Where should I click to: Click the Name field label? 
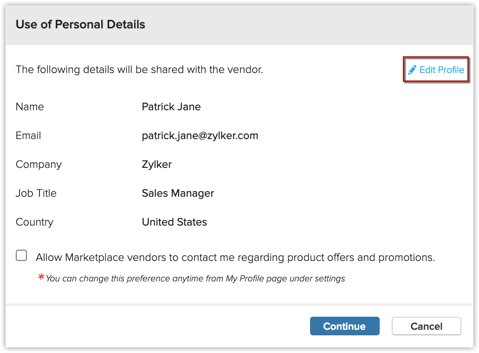pyautogui.click(x=30, y=107)
